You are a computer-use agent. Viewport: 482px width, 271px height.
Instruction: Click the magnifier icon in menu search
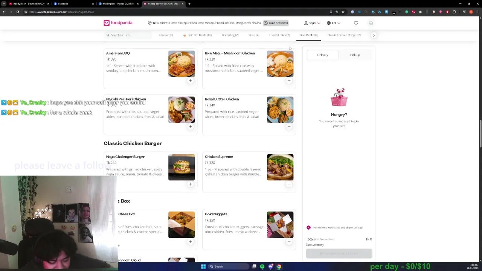pos(108,35)
